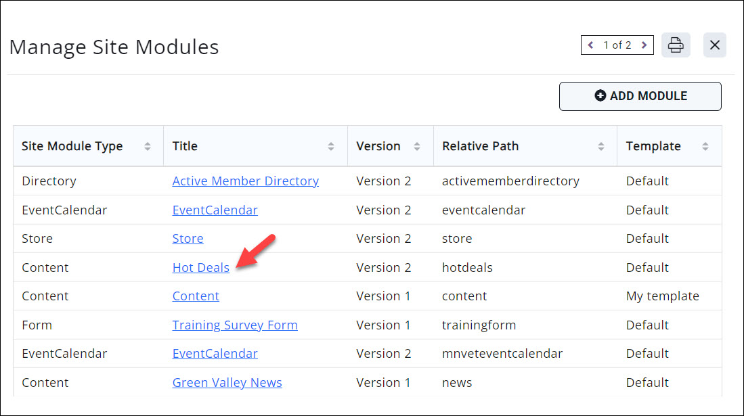This screenshot has width=744, height=416.
Task: Open the Green Valley News link
Action: (x=227, y=383)
